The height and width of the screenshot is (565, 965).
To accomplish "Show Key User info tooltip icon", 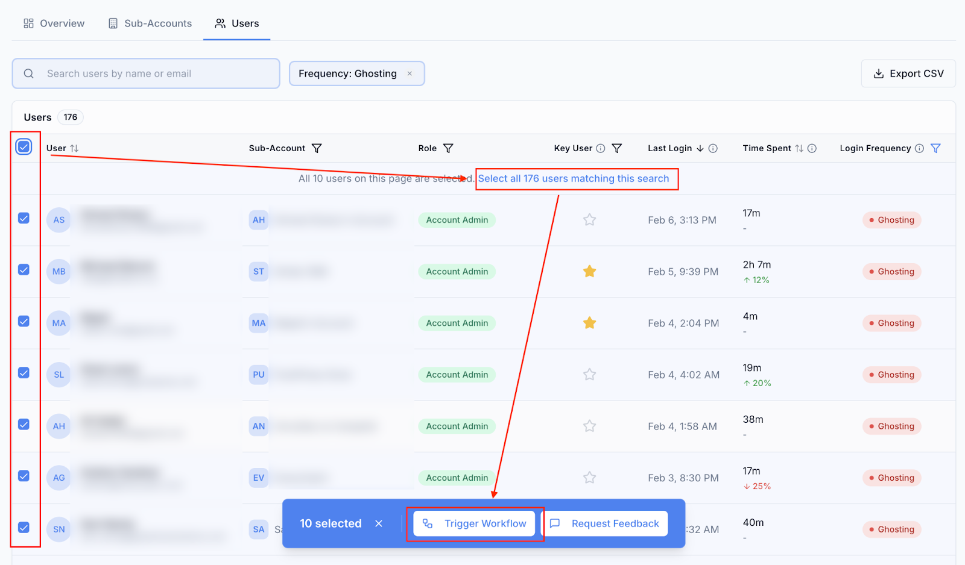I will coord(601,148).
